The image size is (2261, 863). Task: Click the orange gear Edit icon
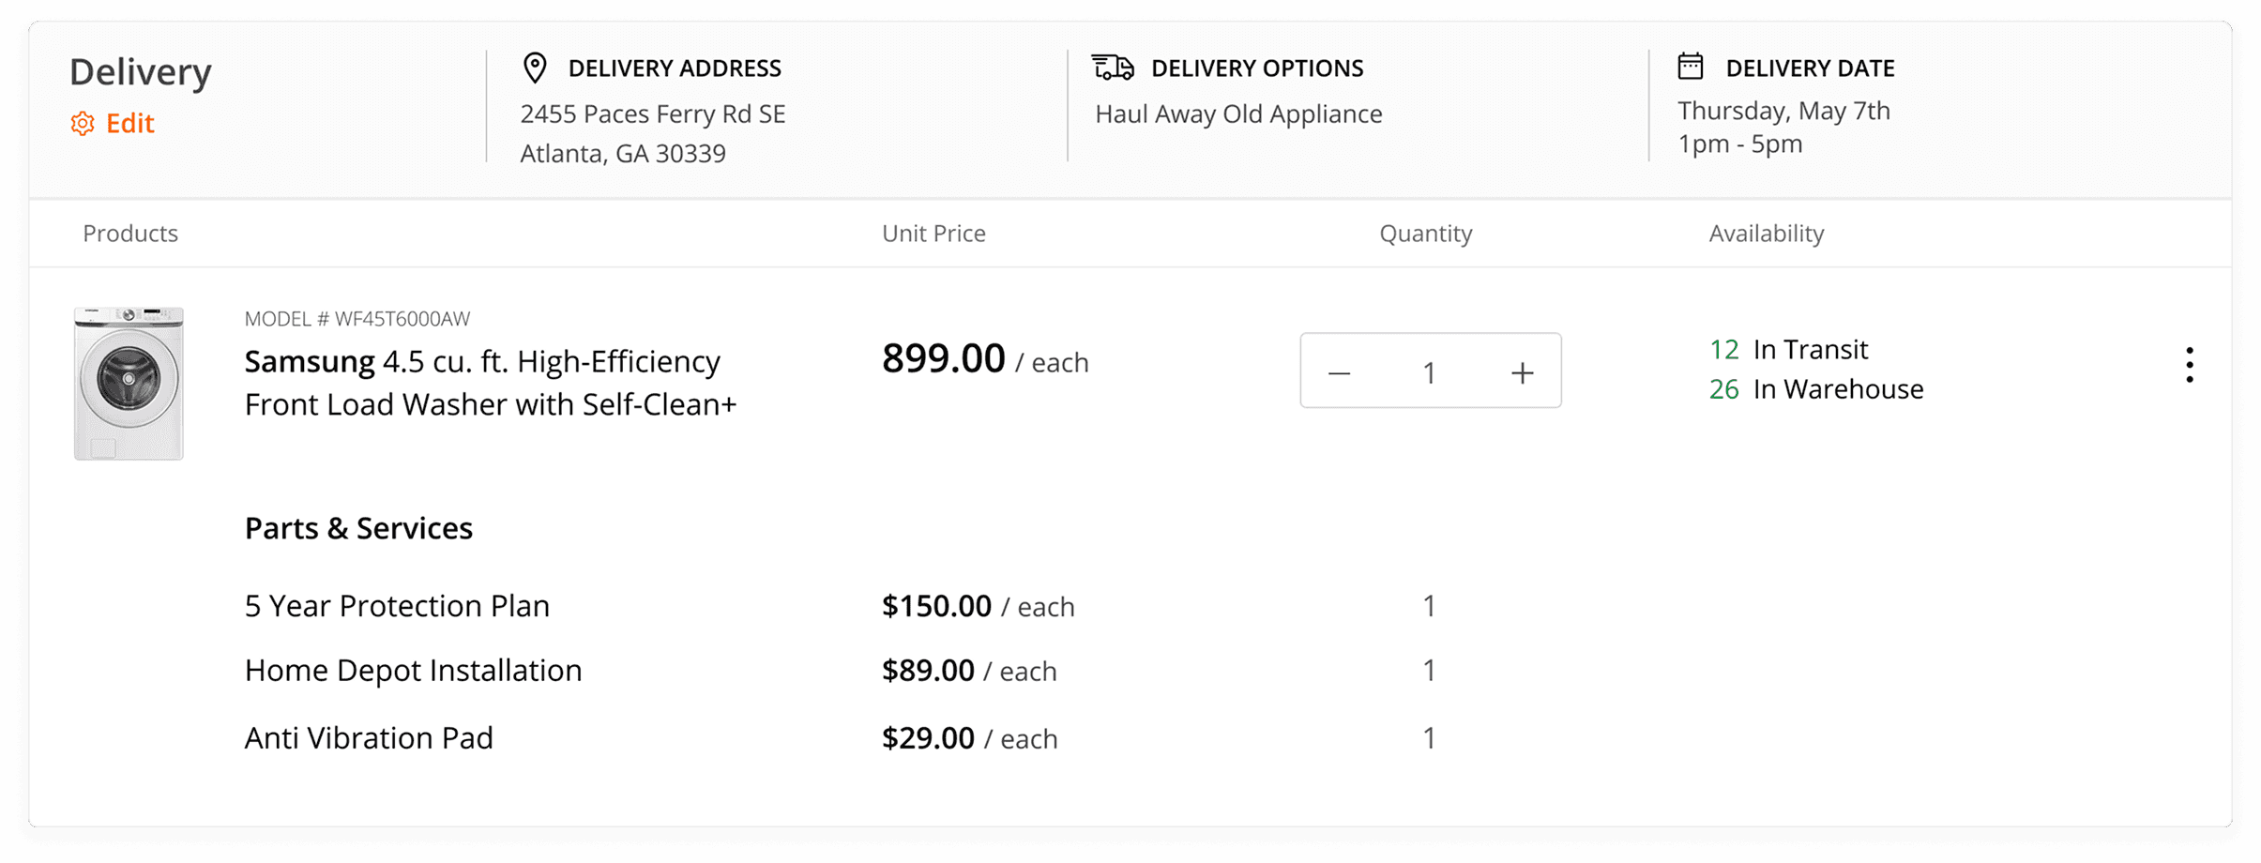click(83, 124)
